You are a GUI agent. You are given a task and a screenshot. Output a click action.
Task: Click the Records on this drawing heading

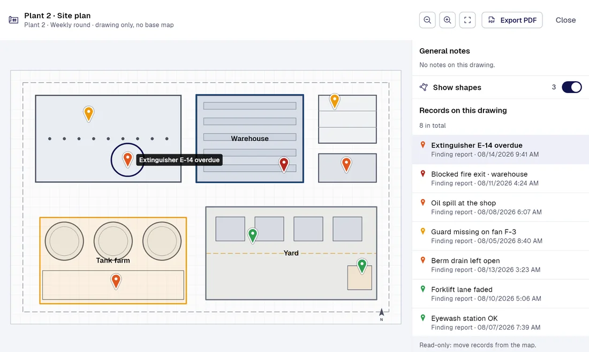pos(463,110)
